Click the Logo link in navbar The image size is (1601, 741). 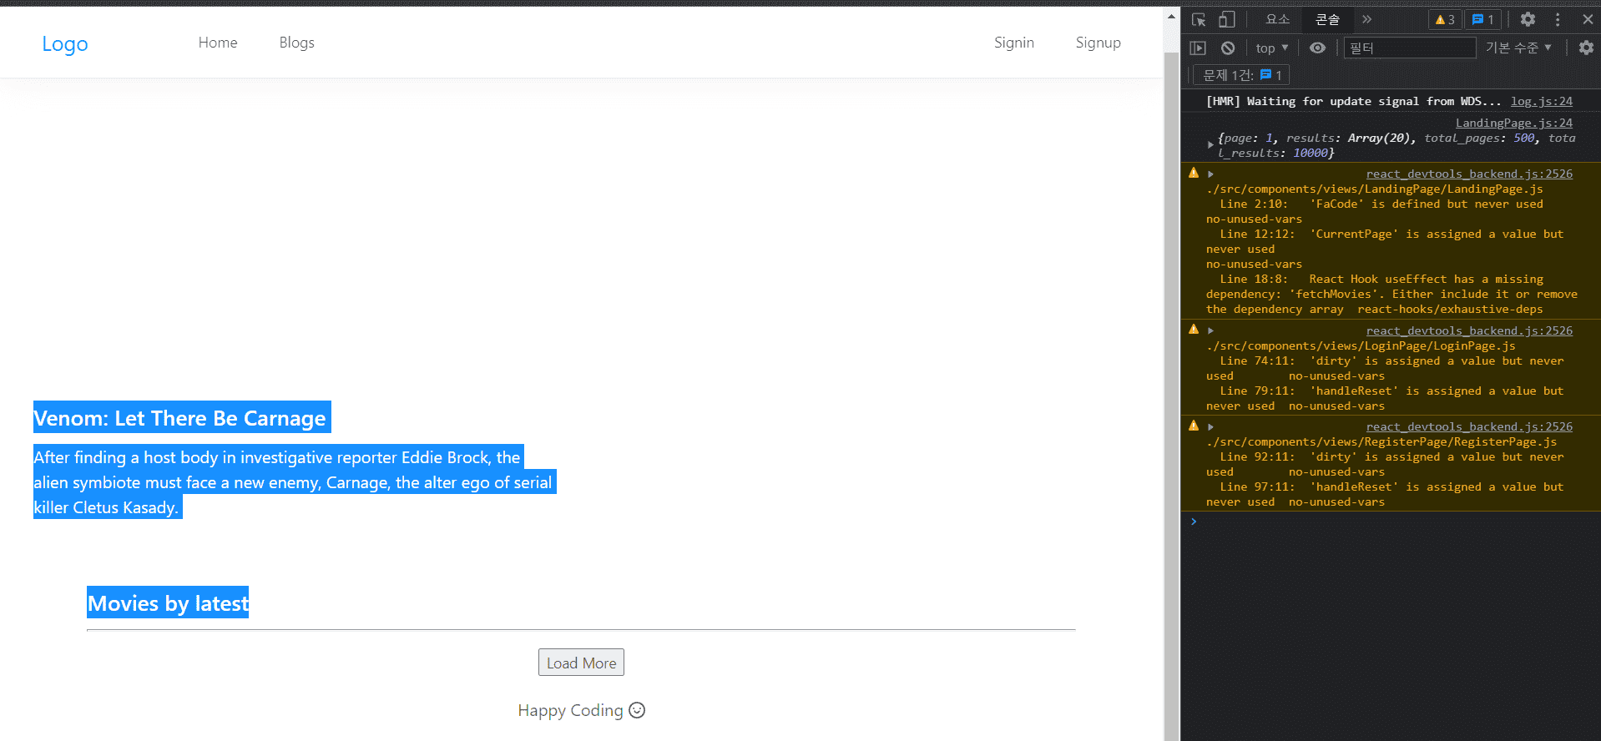tap(65, 43)
